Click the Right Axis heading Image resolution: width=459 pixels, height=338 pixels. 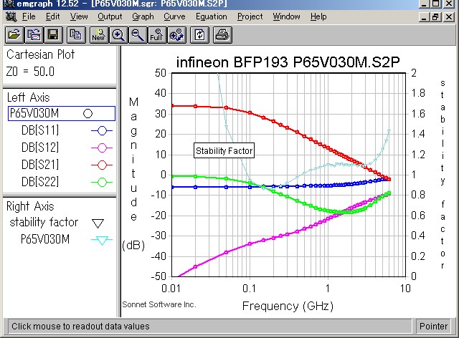30,206
